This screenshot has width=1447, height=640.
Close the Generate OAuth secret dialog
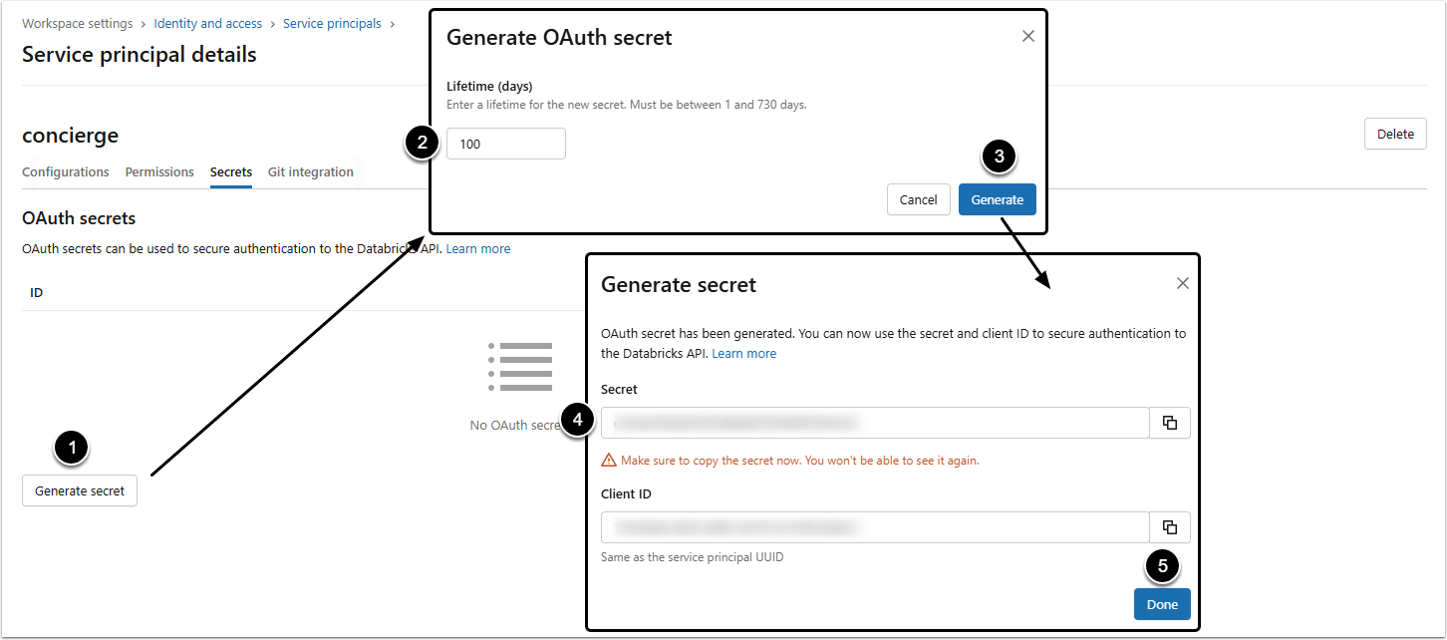tap(1028, 36)
